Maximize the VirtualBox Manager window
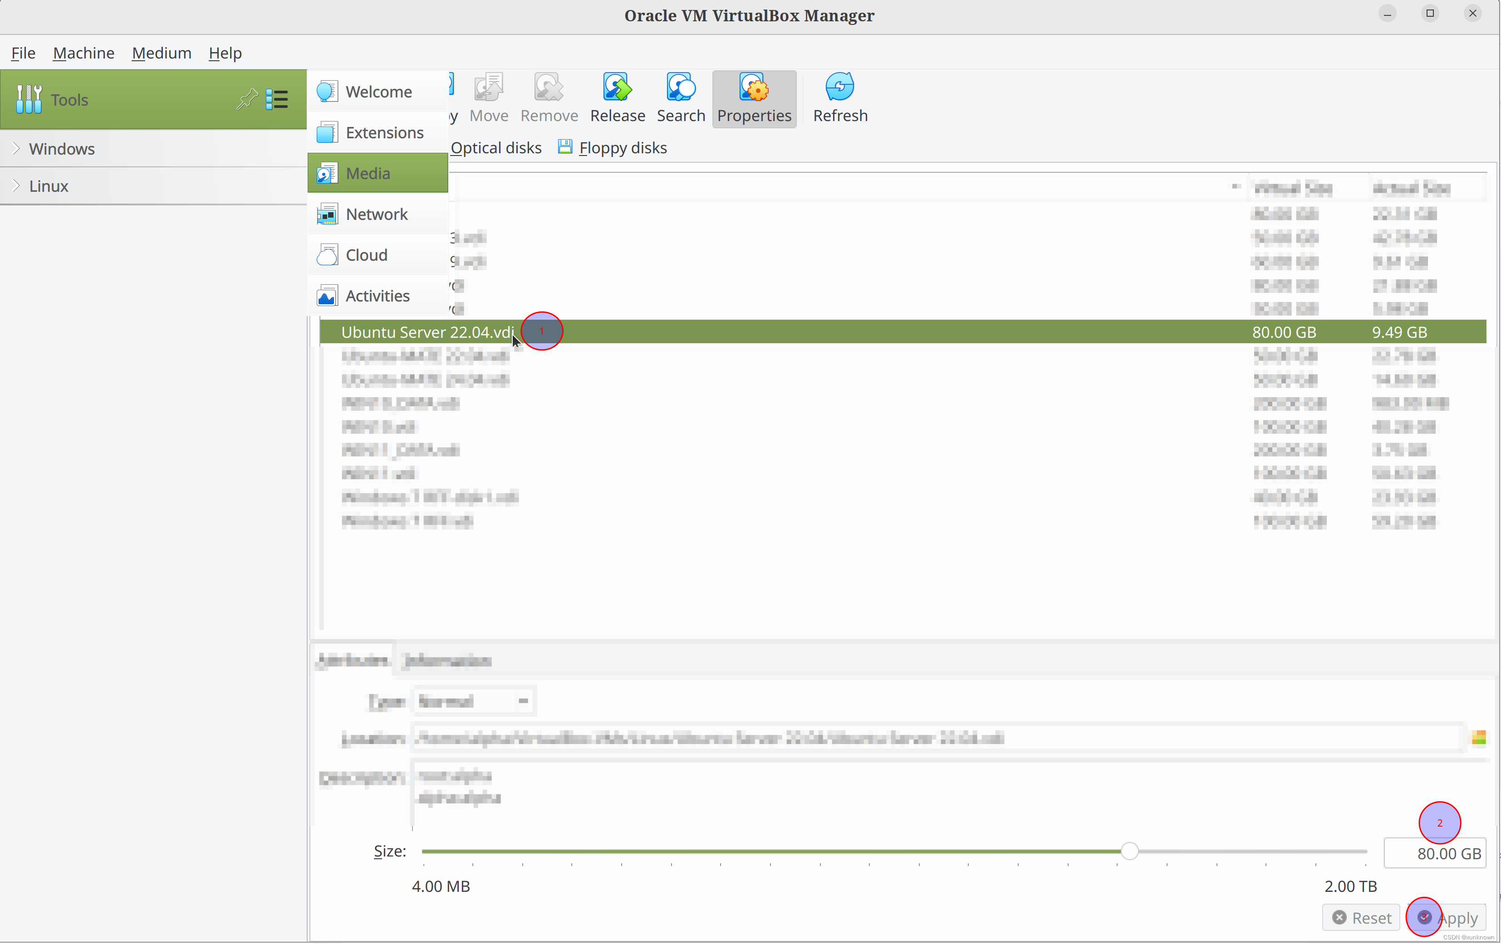The height and width of the screenshot is (944, 1501). click(x=1430, y=14)
